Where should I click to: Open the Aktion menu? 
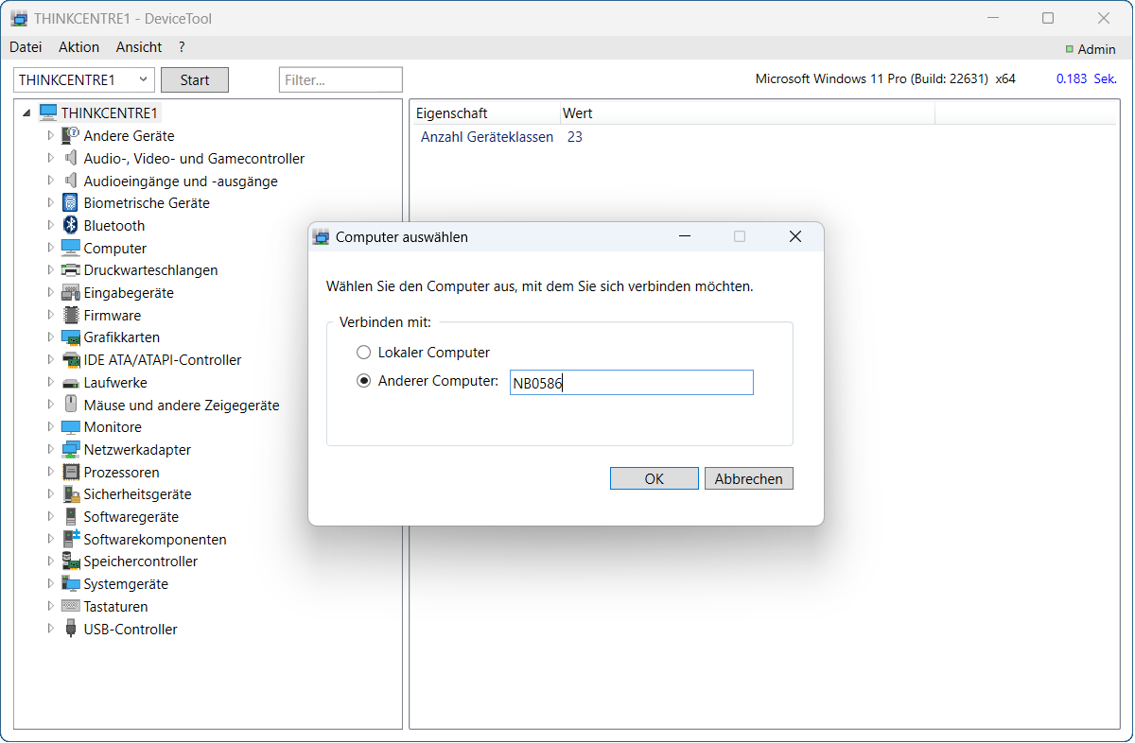click(79, 47)
